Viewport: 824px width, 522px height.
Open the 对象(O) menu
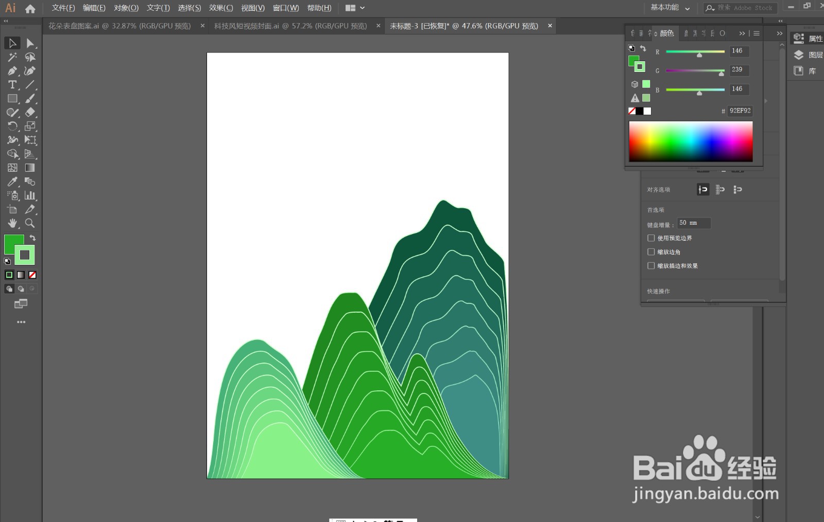[126, 8]
